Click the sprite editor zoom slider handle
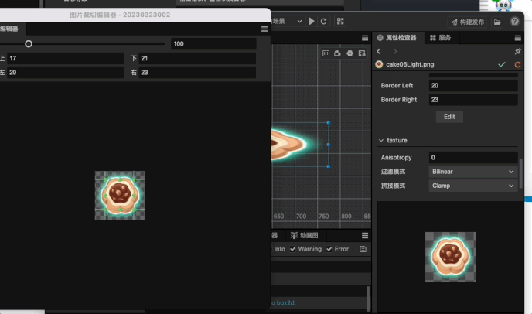This screenshot has width=532, height=314. click(29, 44)
